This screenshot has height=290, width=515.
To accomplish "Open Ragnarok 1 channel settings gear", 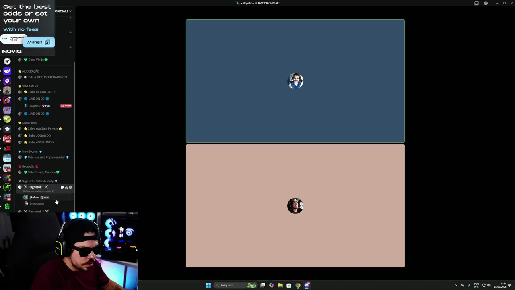I will tap(70, 187).
